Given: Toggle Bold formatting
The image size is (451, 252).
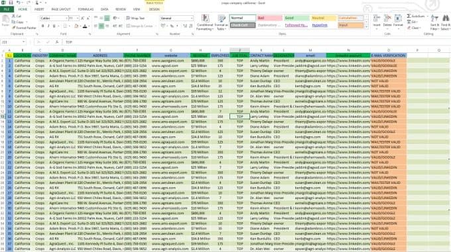Looking at the screenshot, I should [x=42, y=26].
